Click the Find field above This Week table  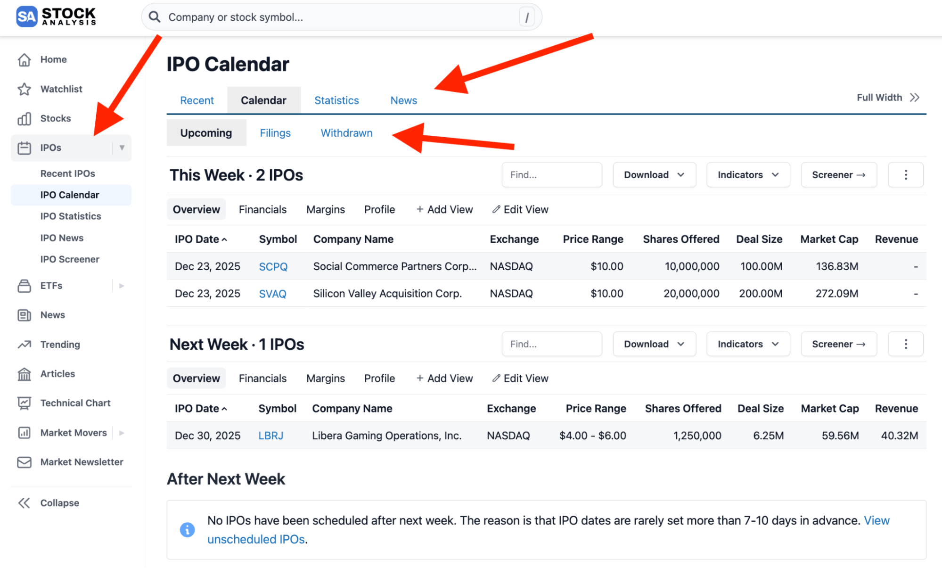pos(551,174)
